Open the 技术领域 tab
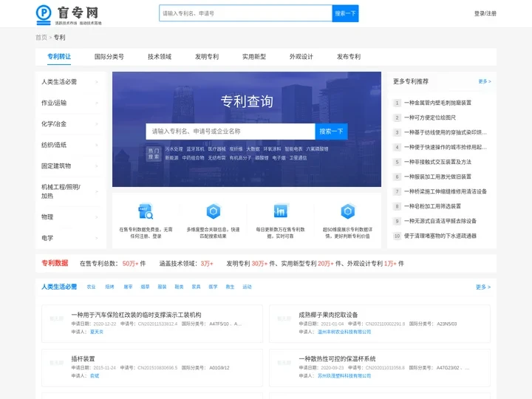532x399 pixels. [x=160, y=57]
